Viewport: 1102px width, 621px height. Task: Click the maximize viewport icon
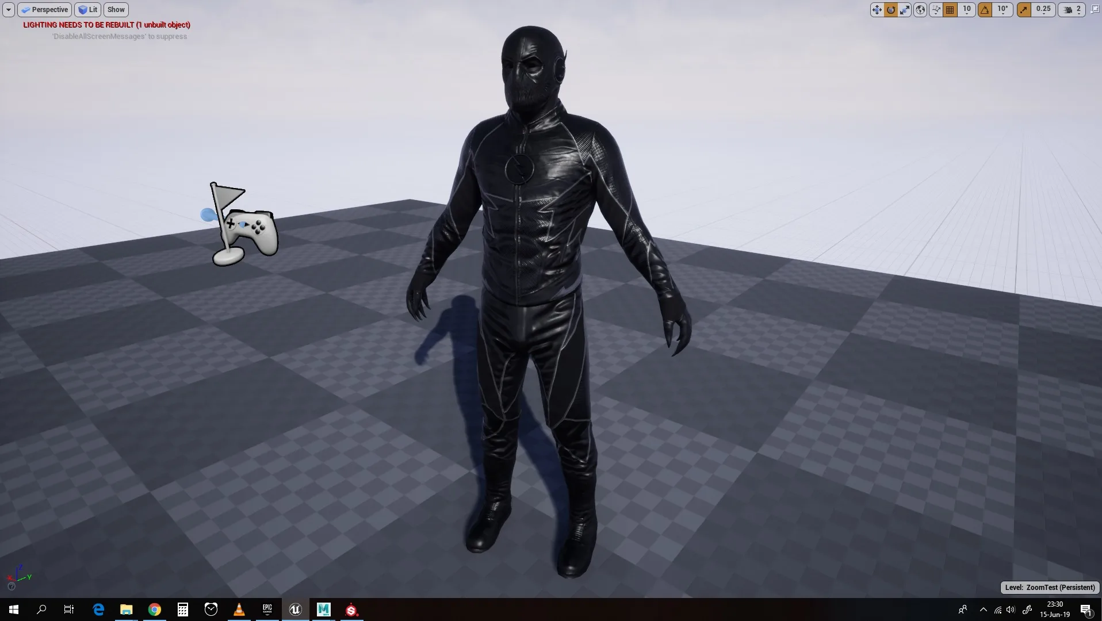click(1094, 9)
